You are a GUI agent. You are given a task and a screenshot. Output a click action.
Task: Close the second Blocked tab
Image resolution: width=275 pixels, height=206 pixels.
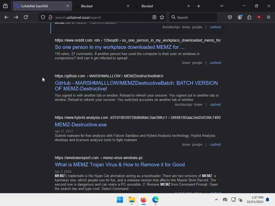189,6
